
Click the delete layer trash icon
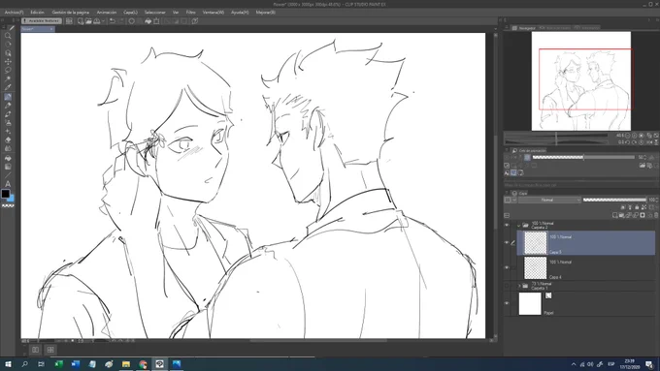[656, 215]
